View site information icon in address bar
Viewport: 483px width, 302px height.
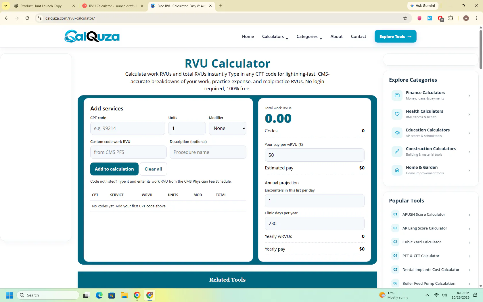pyautogui.click(x=40, y=18)
